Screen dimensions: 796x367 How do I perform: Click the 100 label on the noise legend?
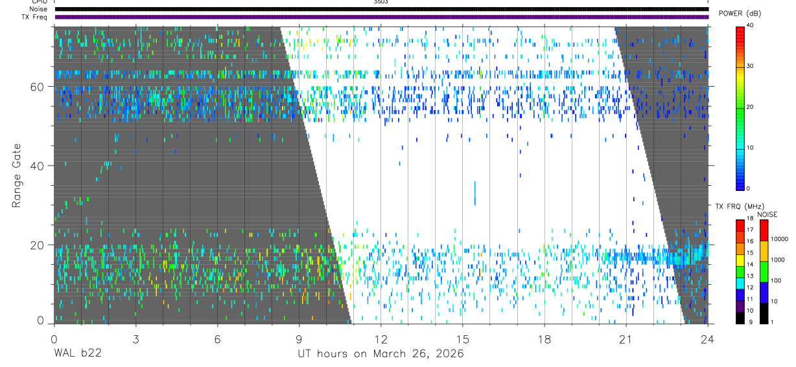click(x=776, y=280)
